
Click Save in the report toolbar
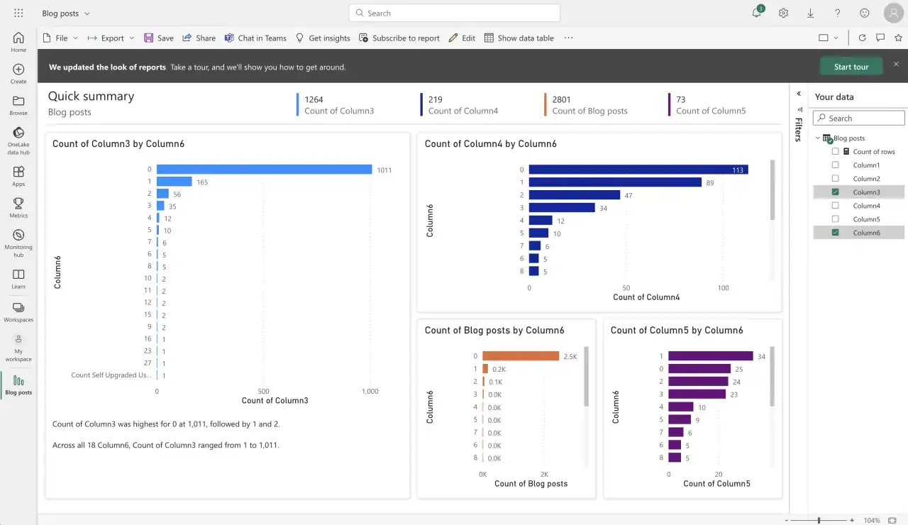pos(158,38)
